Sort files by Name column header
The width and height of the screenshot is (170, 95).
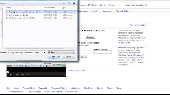tap(8, 8)
